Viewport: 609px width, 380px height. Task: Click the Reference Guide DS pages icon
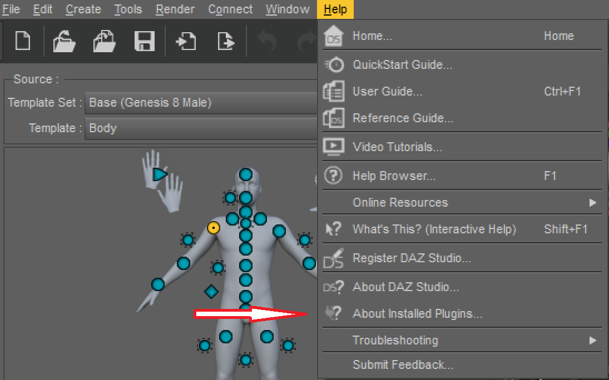point(333,118)
